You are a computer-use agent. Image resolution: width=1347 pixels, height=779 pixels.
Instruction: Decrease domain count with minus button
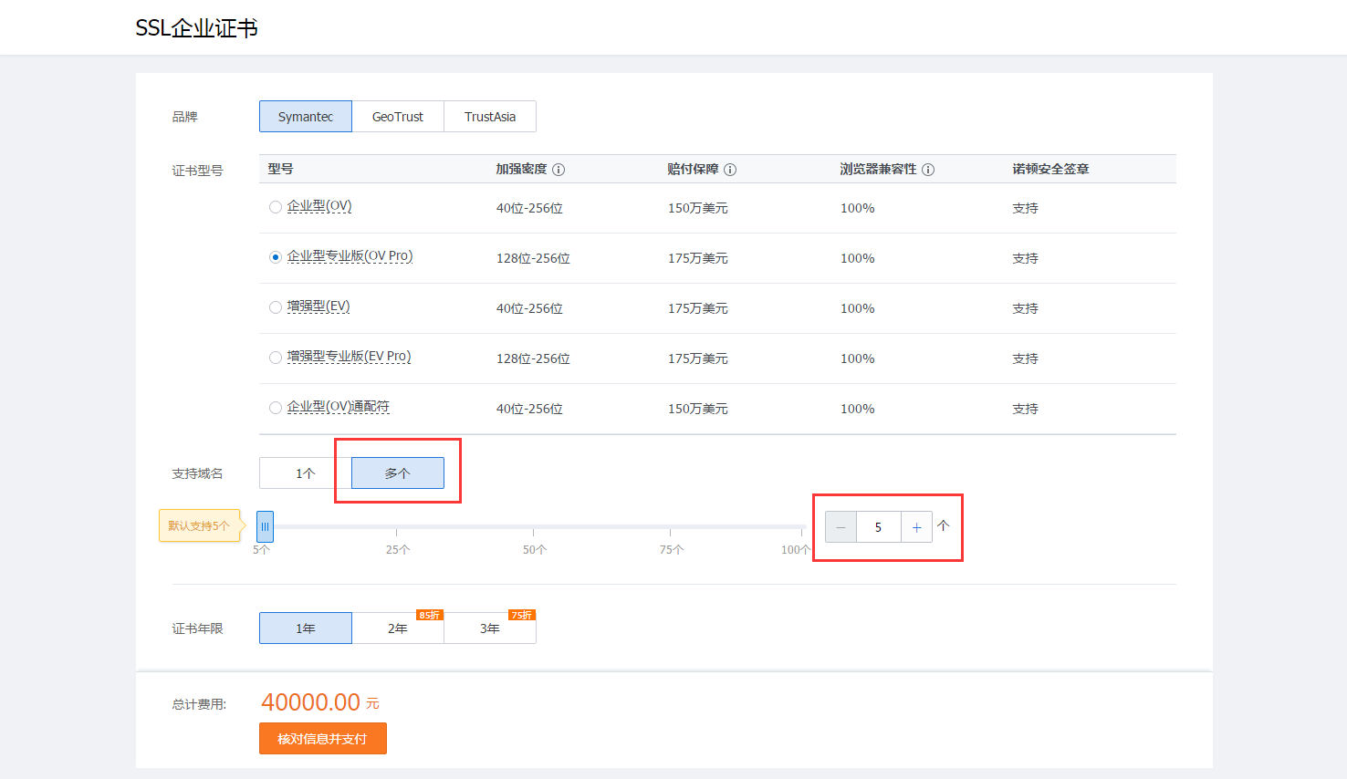pos(841,527)
